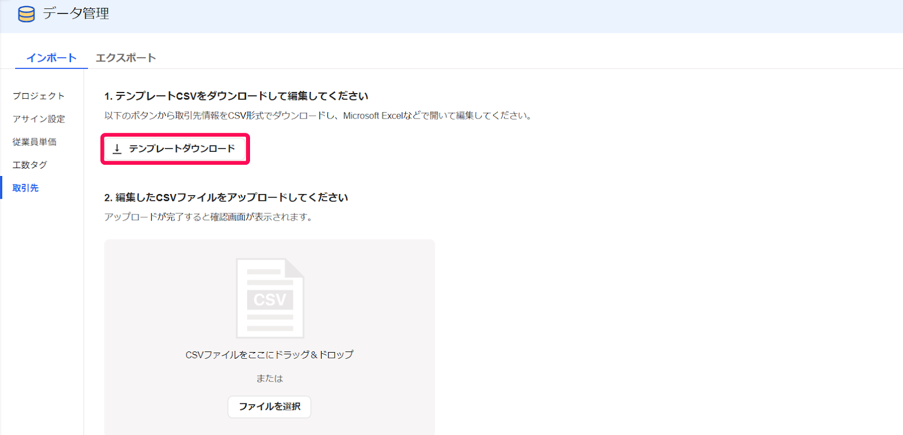
Task: Switch to the インポート tab
Action: pos(51,58)
